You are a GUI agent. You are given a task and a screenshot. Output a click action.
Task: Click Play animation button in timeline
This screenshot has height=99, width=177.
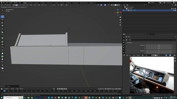coord(63,89)
